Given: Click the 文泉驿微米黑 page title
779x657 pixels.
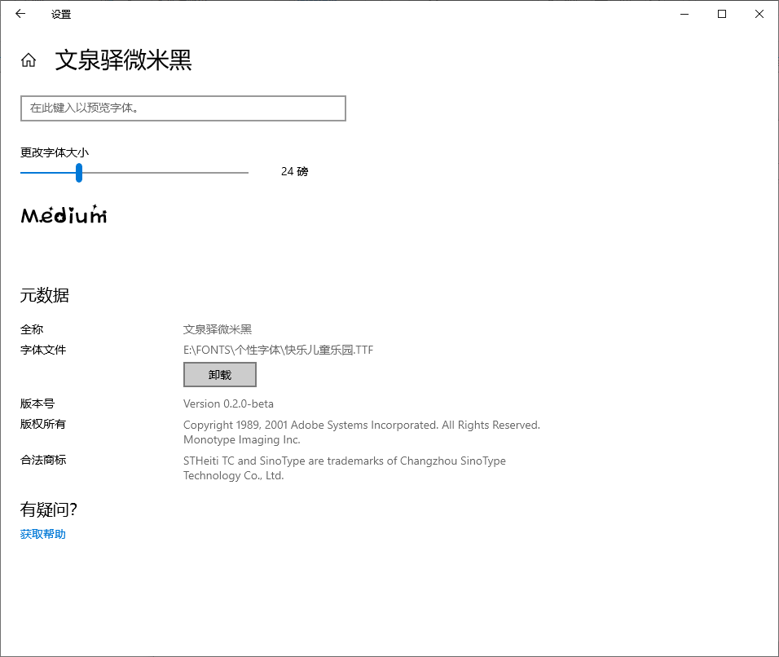Looking at the screenshot, I should 123,60.
